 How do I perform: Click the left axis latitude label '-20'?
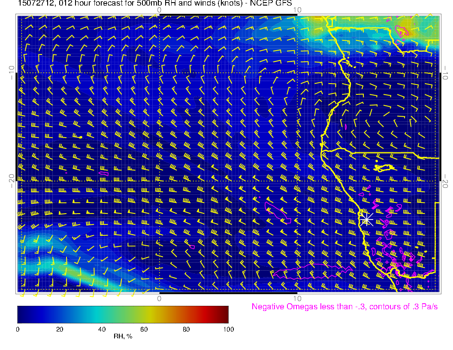[11, 181]
